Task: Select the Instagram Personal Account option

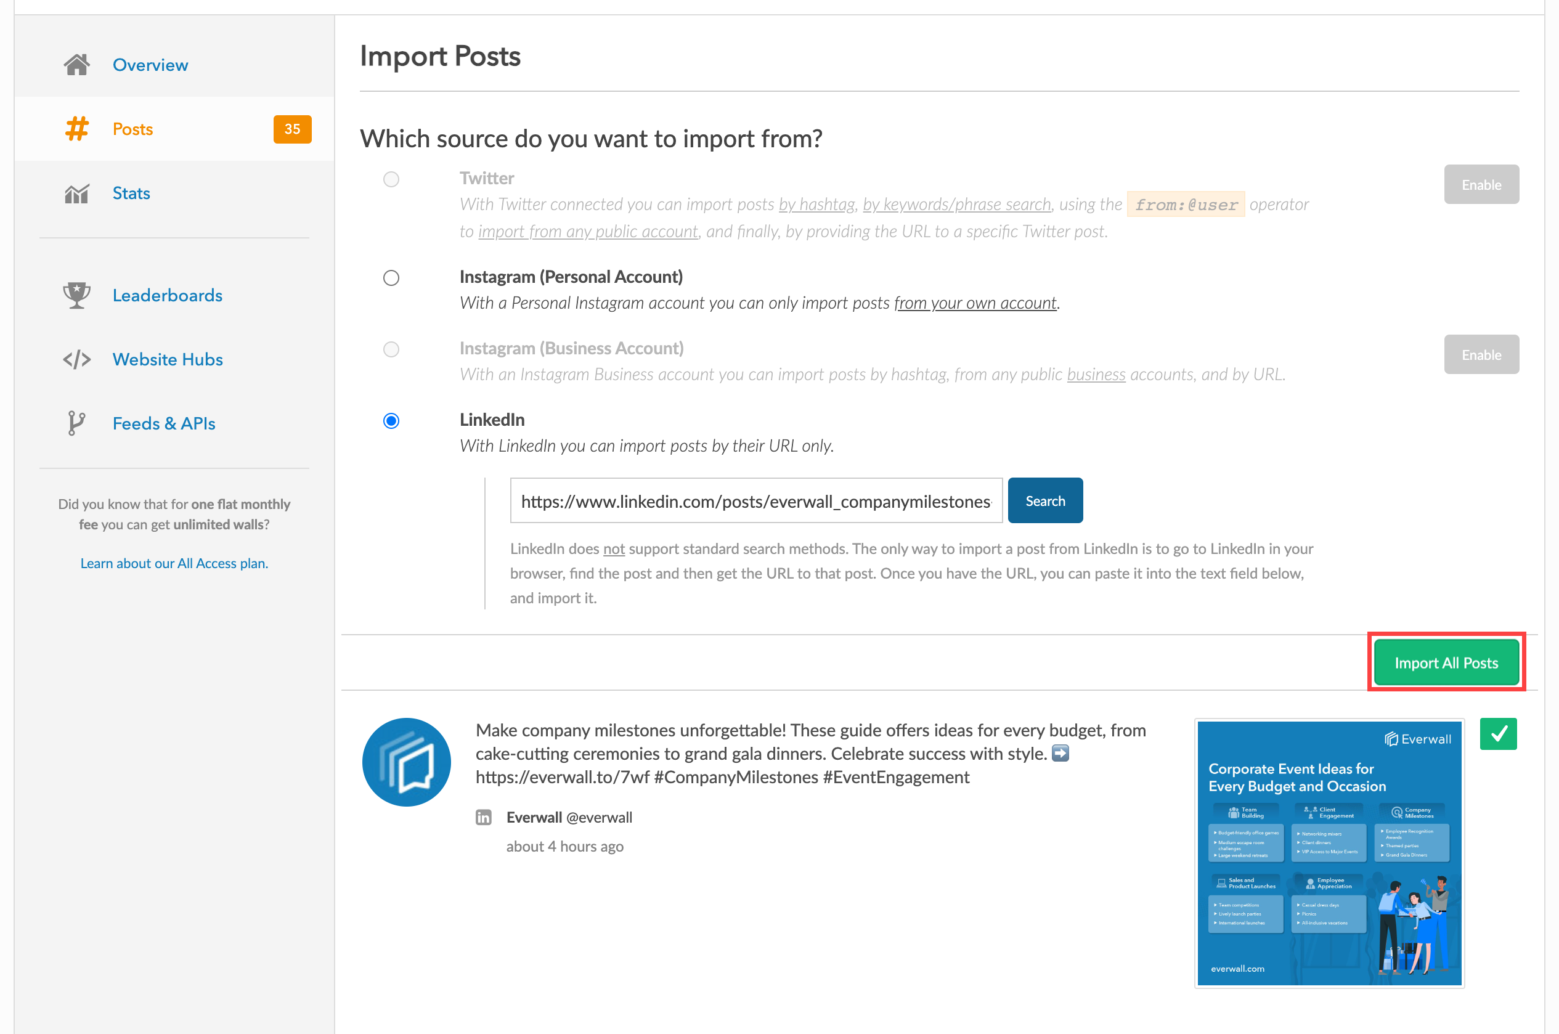Action: point(391,277)
